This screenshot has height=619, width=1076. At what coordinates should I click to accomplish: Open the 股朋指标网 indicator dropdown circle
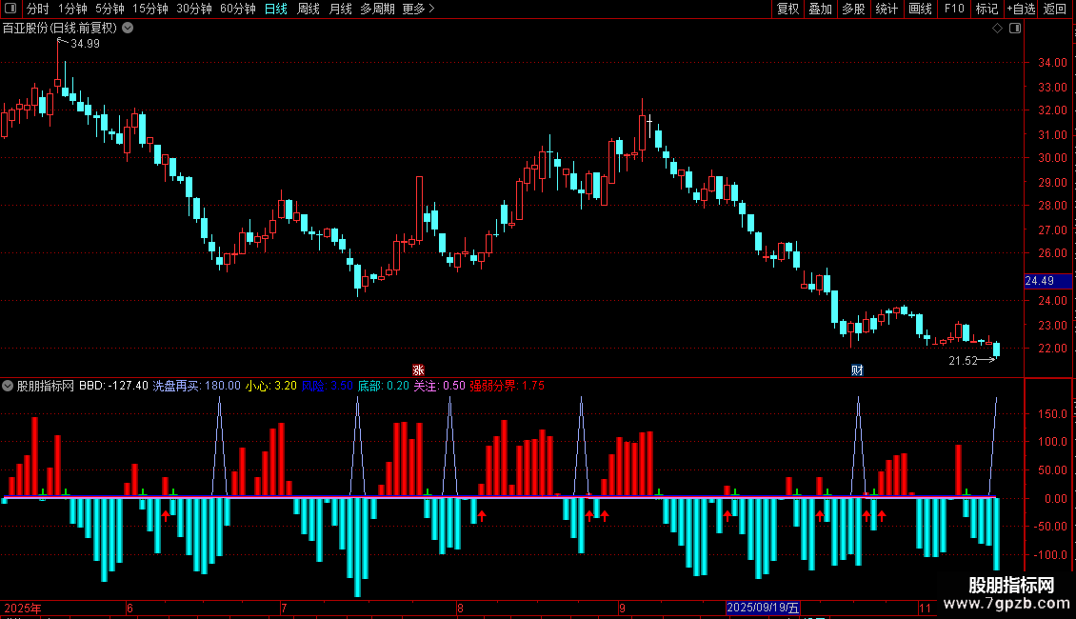(x=8, y=386)
